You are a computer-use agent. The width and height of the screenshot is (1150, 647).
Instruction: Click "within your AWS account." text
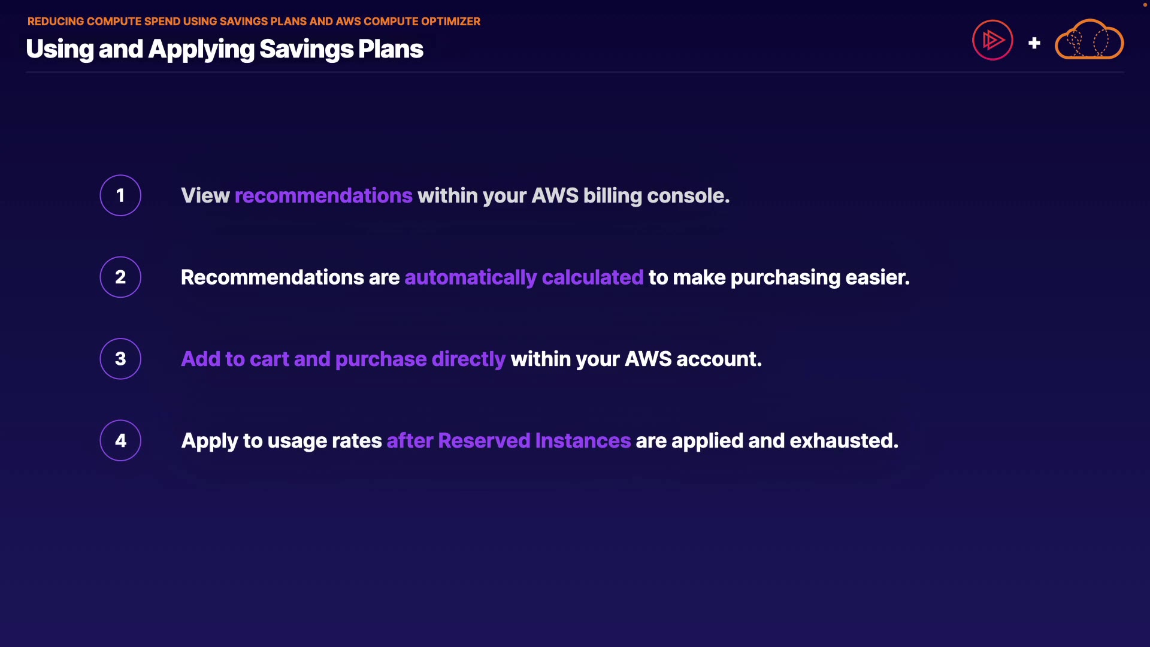pyautogui.click(x=636, y=359)
